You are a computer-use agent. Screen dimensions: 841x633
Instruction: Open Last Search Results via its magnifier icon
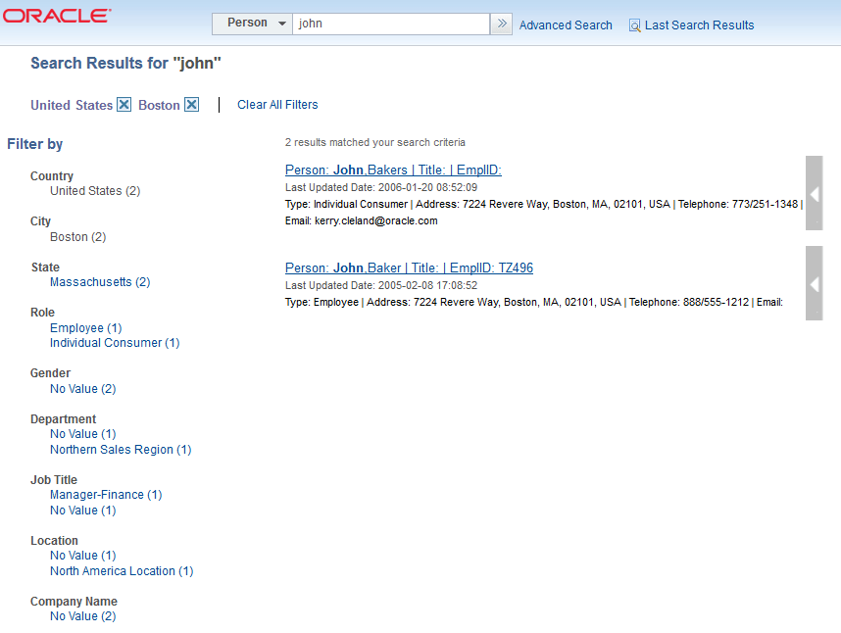pyautogui.click(x=634, y=24)
